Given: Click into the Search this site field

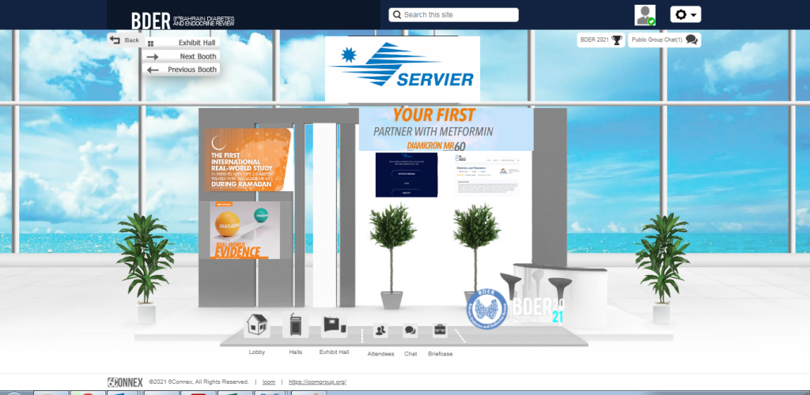Looking at the screenshot, I should point(459,15).
